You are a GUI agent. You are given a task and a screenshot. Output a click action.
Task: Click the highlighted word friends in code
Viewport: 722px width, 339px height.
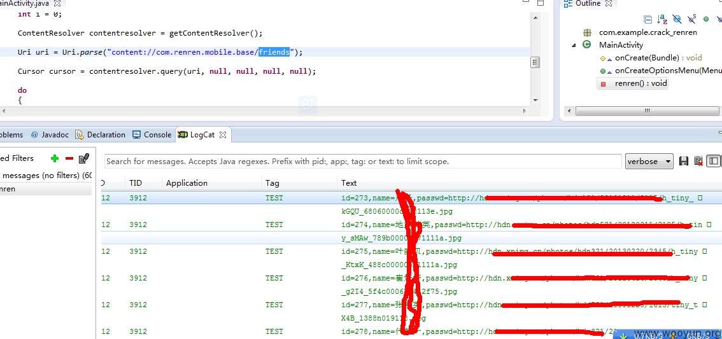[x=274, y=52]
